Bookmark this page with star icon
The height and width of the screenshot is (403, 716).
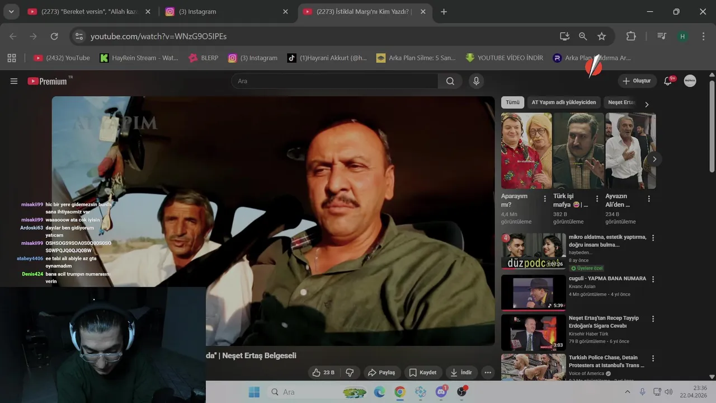(x=602, y=36)
